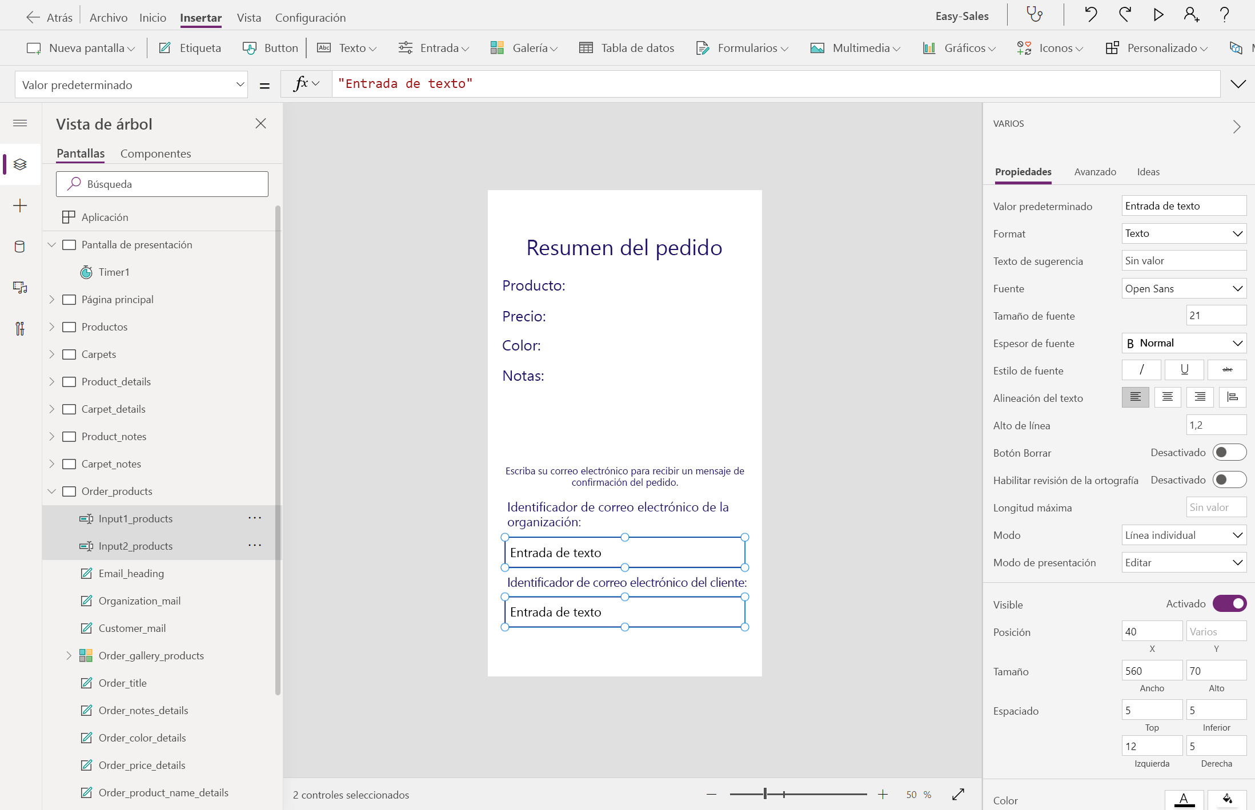Preview the app with the play icon
The image size is (1255, 810).
click(1158, 14)
